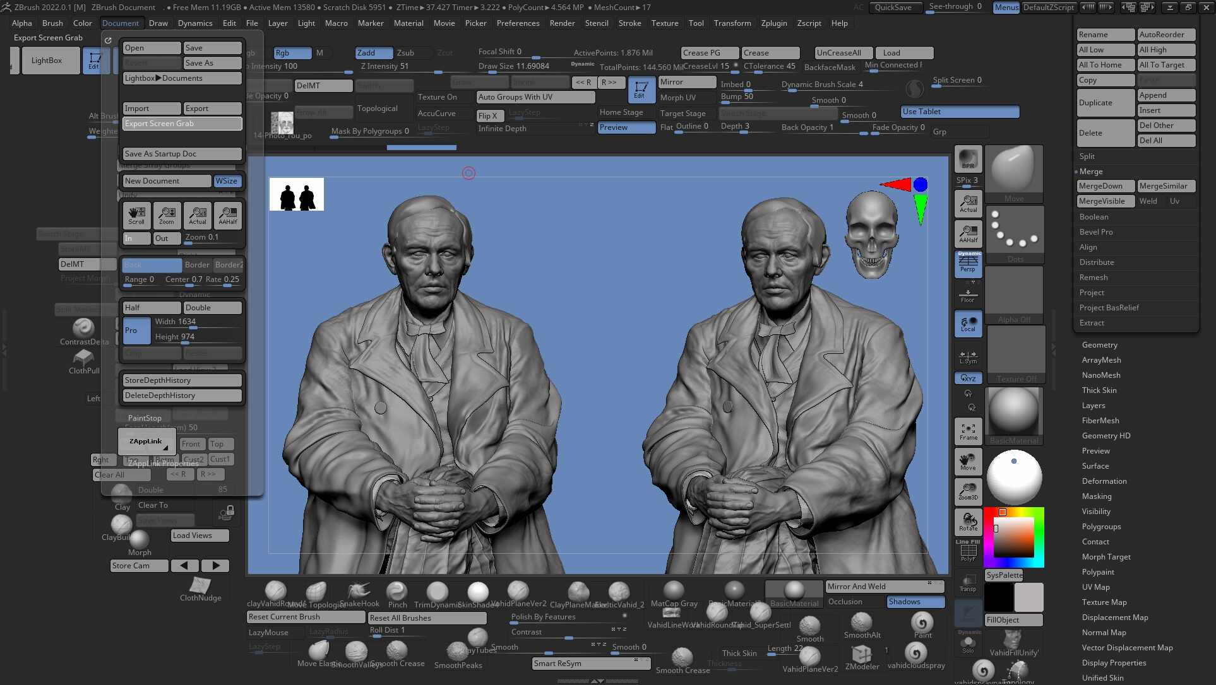Open the Zplugin menu

click(x=773, y=23)
